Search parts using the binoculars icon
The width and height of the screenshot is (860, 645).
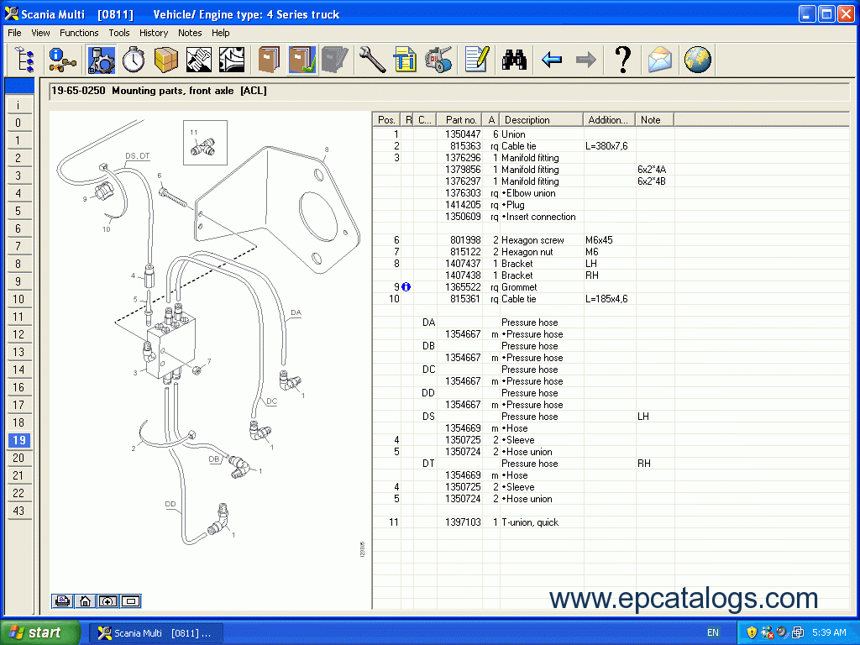point(515,60)
